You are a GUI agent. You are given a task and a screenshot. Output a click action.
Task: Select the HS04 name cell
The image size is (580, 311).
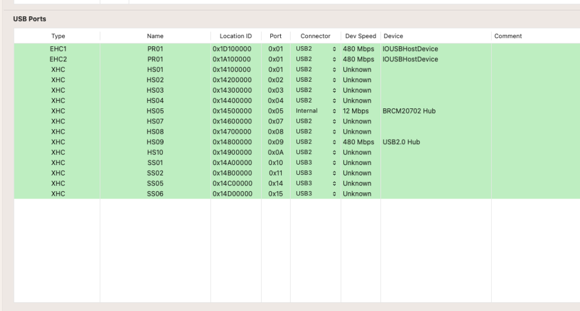click(155, 100)
